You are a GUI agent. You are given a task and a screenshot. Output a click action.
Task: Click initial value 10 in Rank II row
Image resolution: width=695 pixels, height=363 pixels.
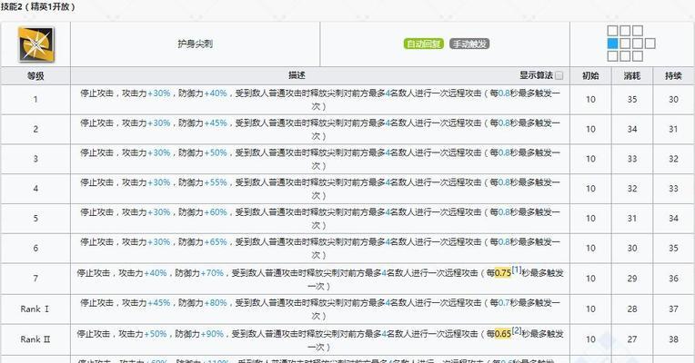point(590,339)
